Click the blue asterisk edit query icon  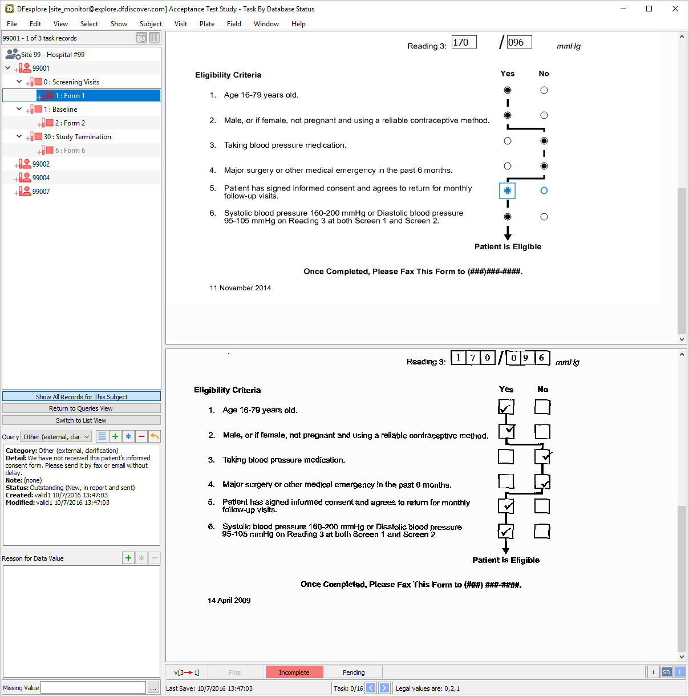pos(128,436)
